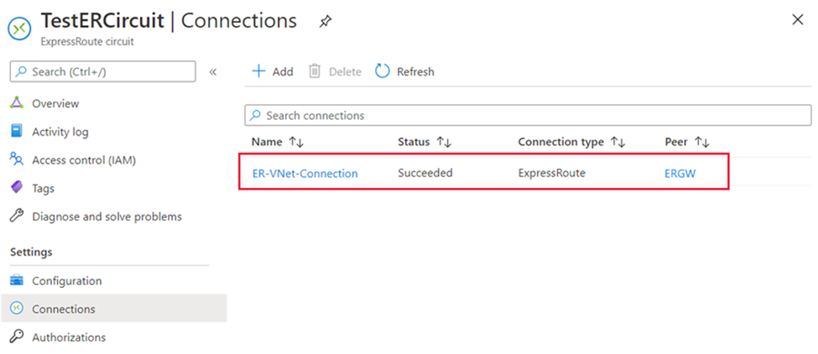Sort by Status column arrows
The width and height of the screenshot is (818, 354).
444,143
